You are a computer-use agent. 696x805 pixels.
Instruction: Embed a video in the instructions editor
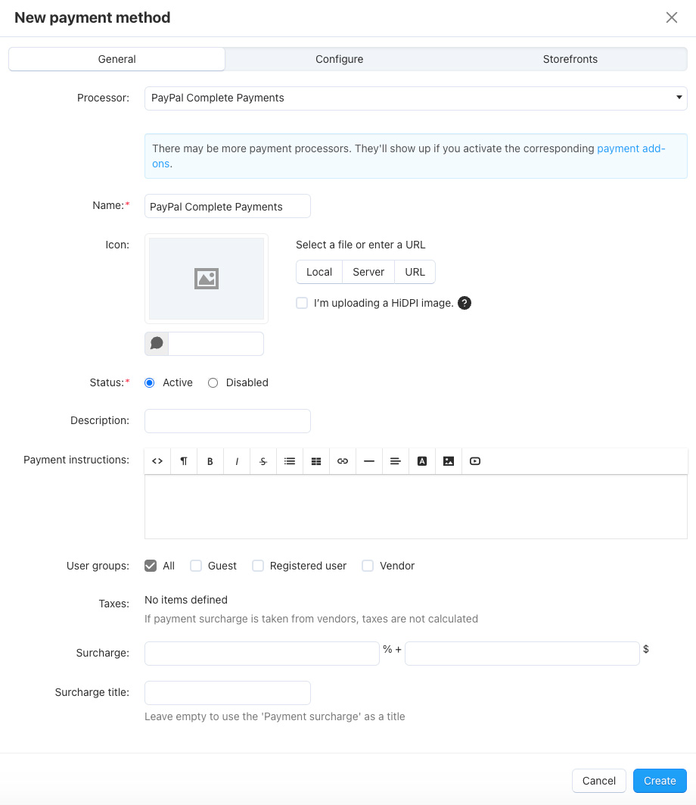pos(474,460)
